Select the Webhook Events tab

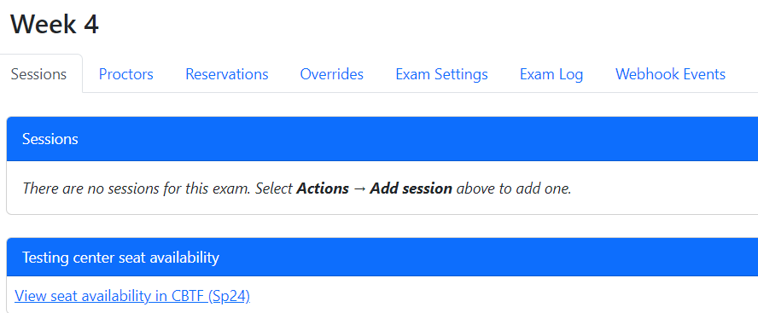670,74
